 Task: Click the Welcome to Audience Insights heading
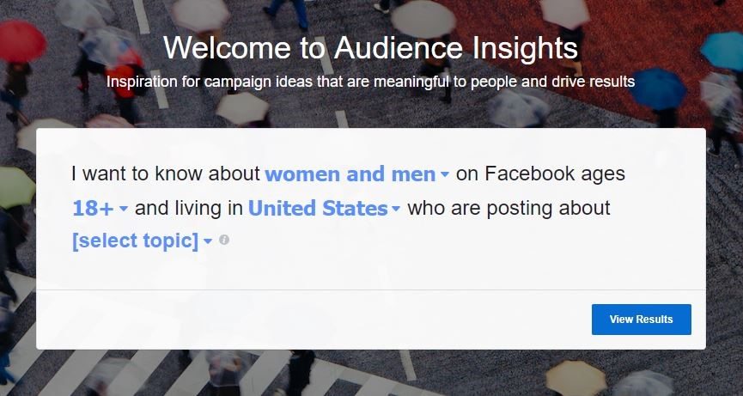pyautogui.click(x=370, y=48)
